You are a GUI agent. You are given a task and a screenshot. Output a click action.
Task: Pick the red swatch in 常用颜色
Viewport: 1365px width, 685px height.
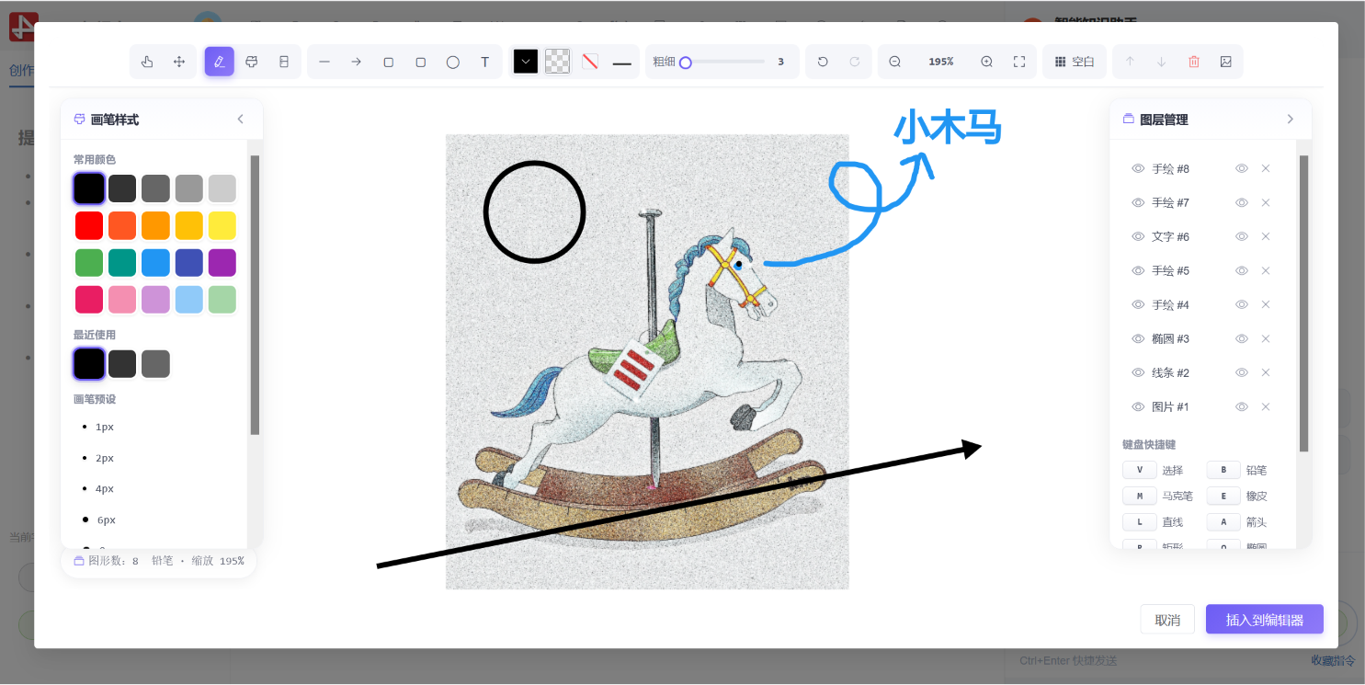[89, 225]
